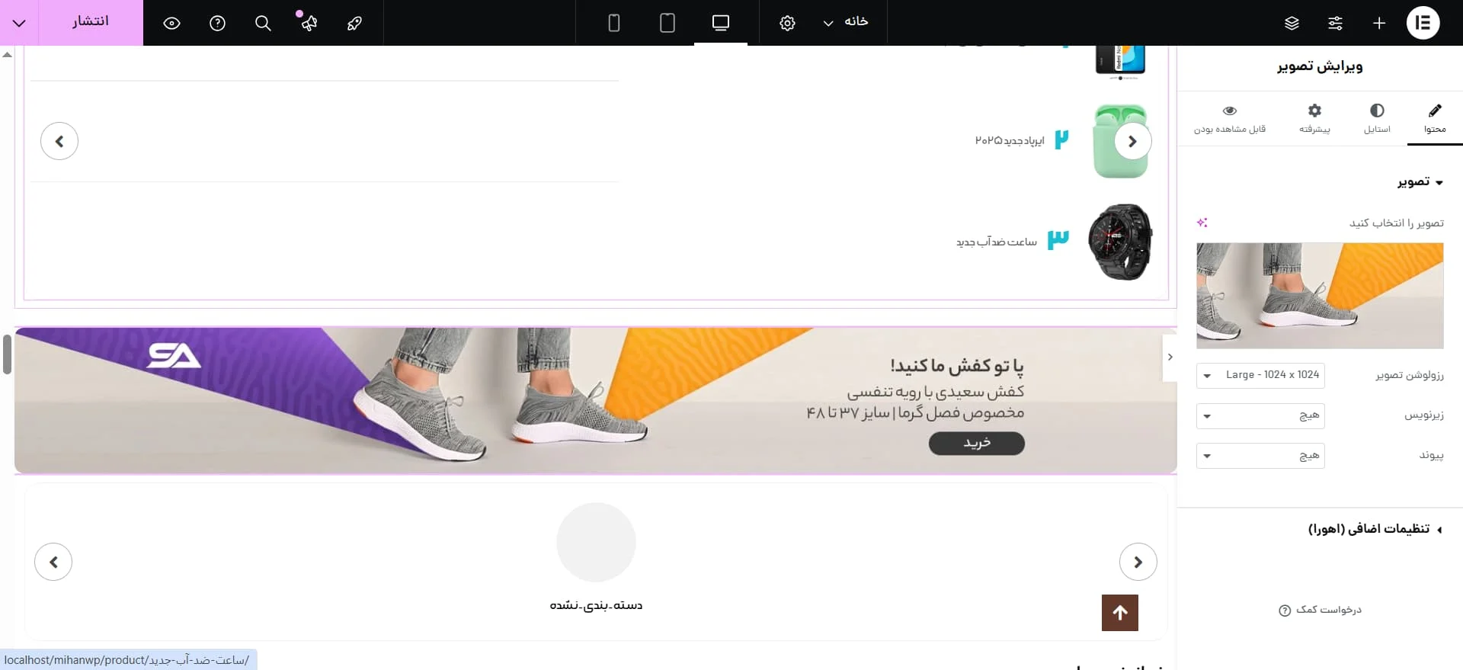
Task: Open page settings gear icon
Action: (787, 23)
